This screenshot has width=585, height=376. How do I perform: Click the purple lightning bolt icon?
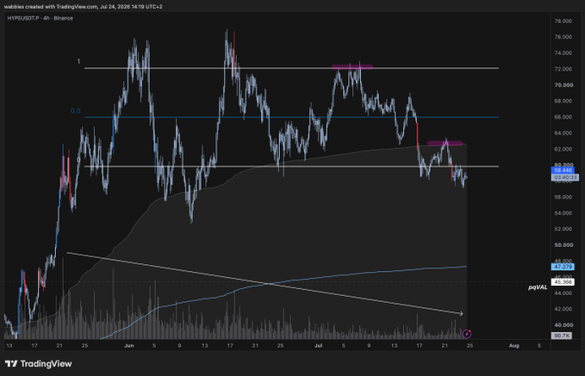(x=467, y=334)
